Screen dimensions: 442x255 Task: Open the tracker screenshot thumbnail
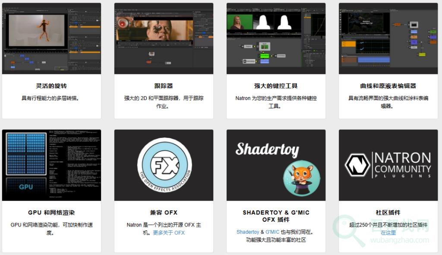[164, 38]
